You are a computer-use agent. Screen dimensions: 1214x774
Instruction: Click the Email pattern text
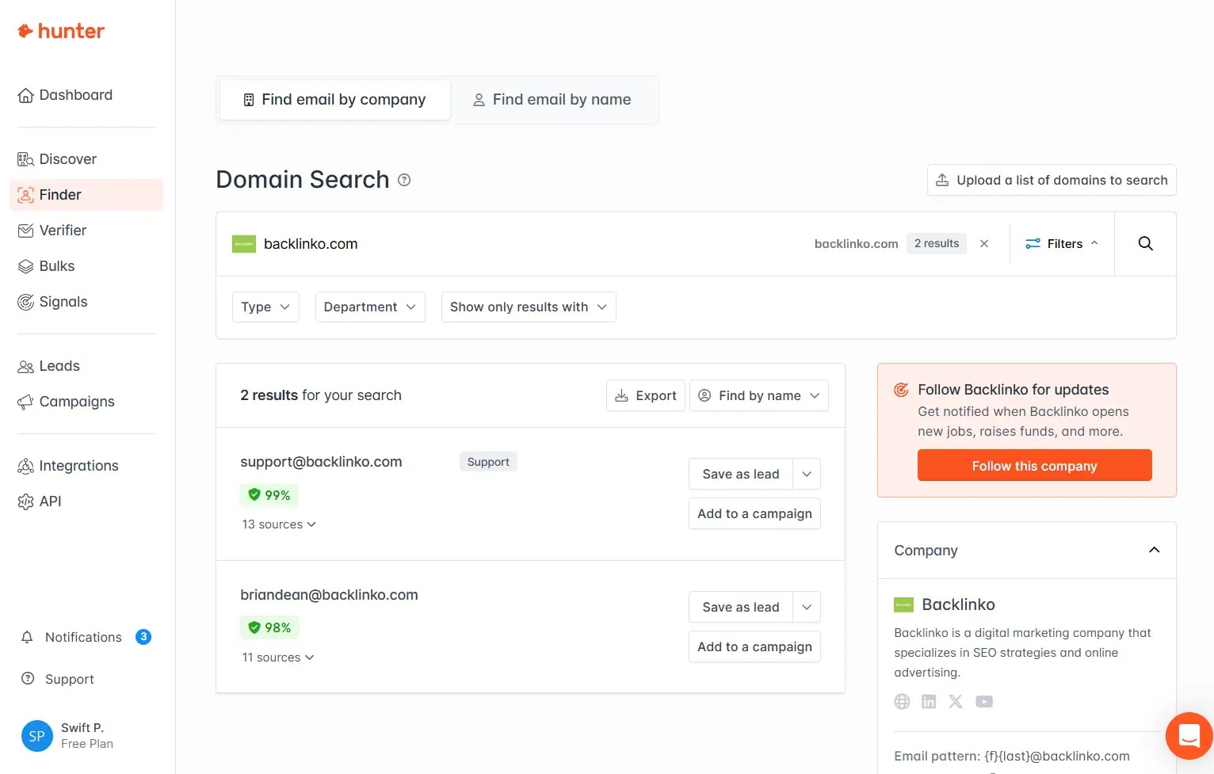point(1012,757)
